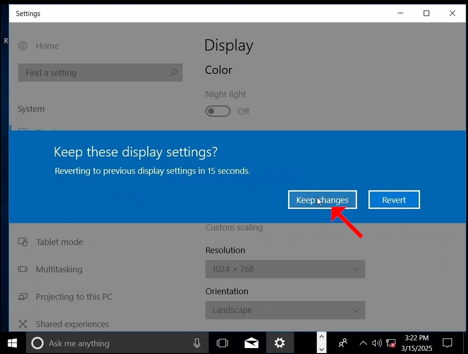Screen dimensions: 468x354
Task: Expand the Orientation Landscape dropdown
Action: (x=285, y=310)
